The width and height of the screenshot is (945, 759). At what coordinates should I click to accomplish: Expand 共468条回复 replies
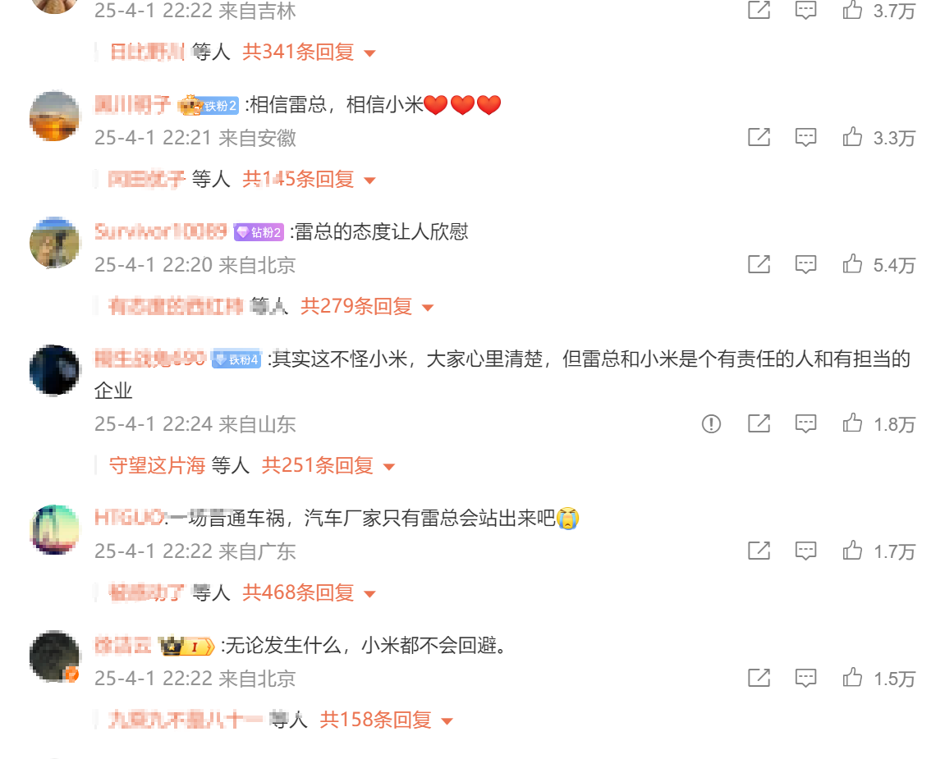tap(310, 592)
